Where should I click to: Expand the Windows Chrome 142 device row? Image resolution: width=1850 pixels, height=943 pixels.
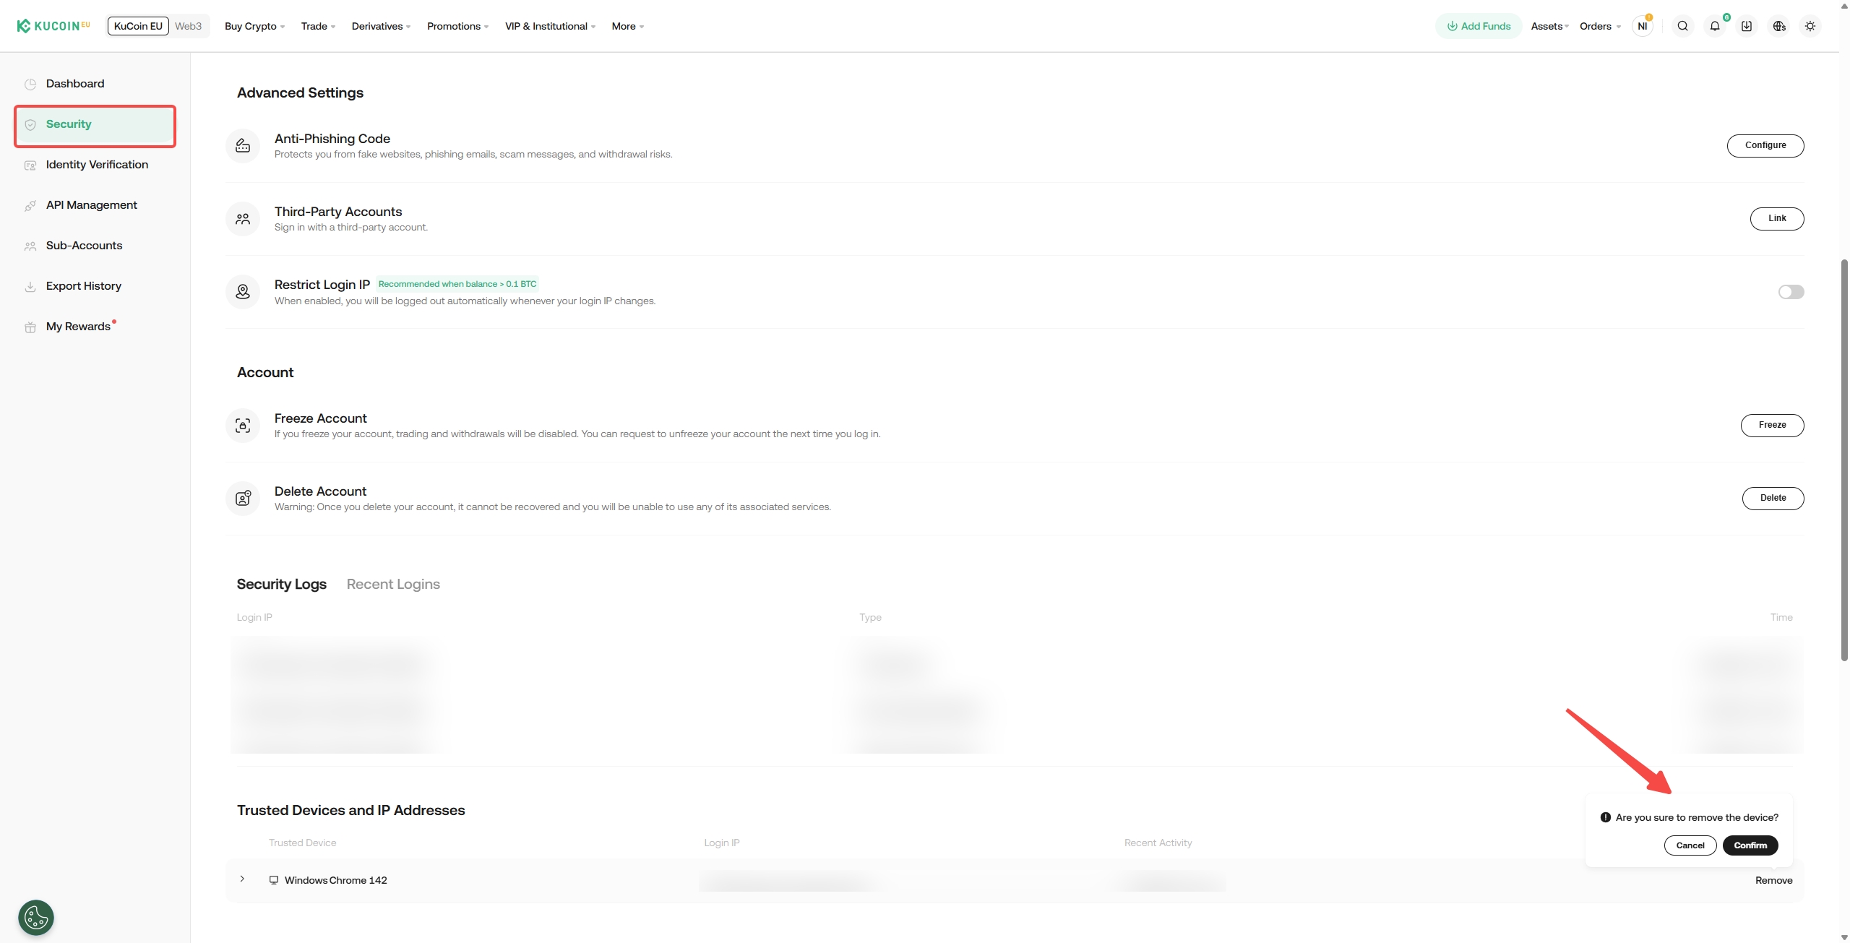(x=242, y=879)
